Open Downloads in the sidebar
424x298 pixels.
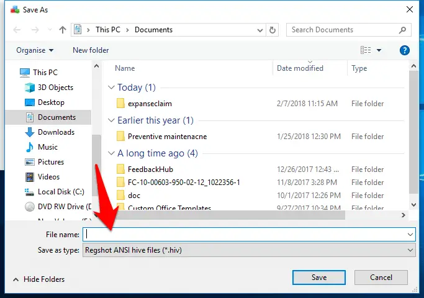point(50,132)
